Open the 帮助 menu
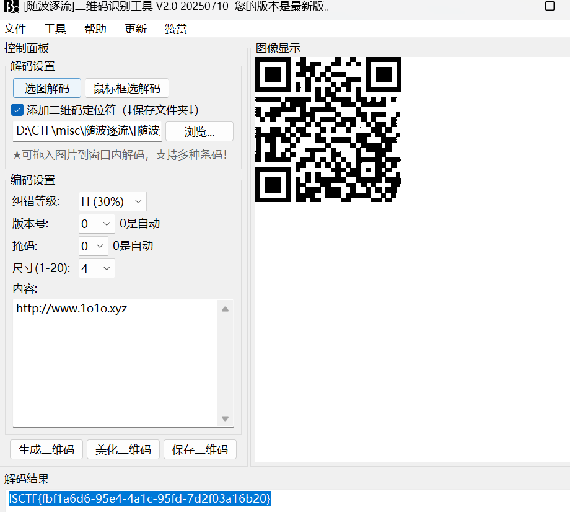570x512 pixels. click(x=95, y=29)
